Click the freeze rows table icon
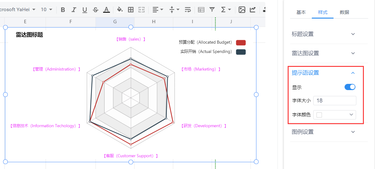 pyautogui.click(x=201, y=10)
